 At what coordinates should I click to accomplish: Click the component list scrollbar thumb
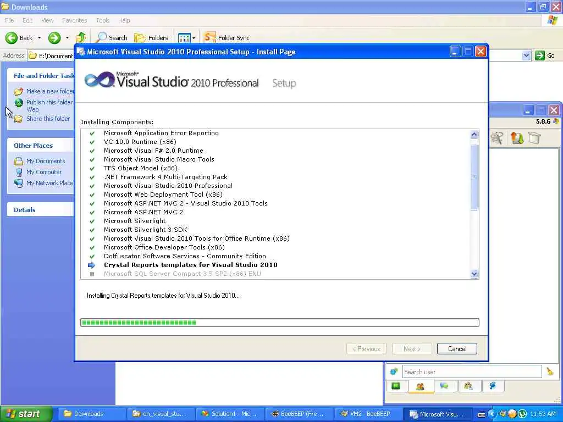(474, 177)
